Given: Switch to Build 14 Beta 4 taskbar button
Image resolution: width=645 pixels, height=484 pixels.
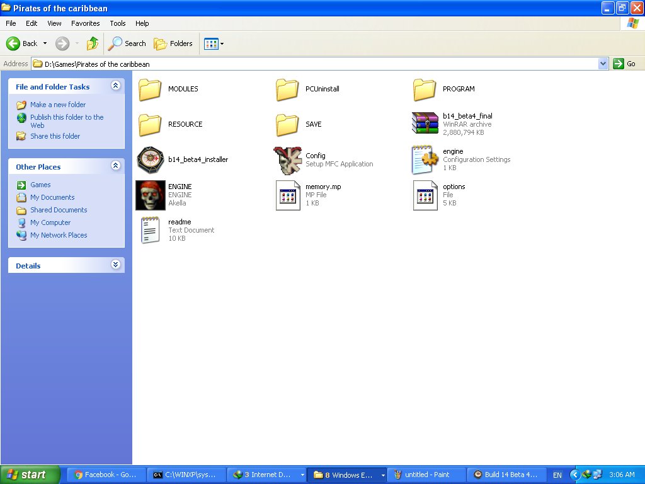Looking at the screenshot, I should pyautogui.click(x=507, y=475).
